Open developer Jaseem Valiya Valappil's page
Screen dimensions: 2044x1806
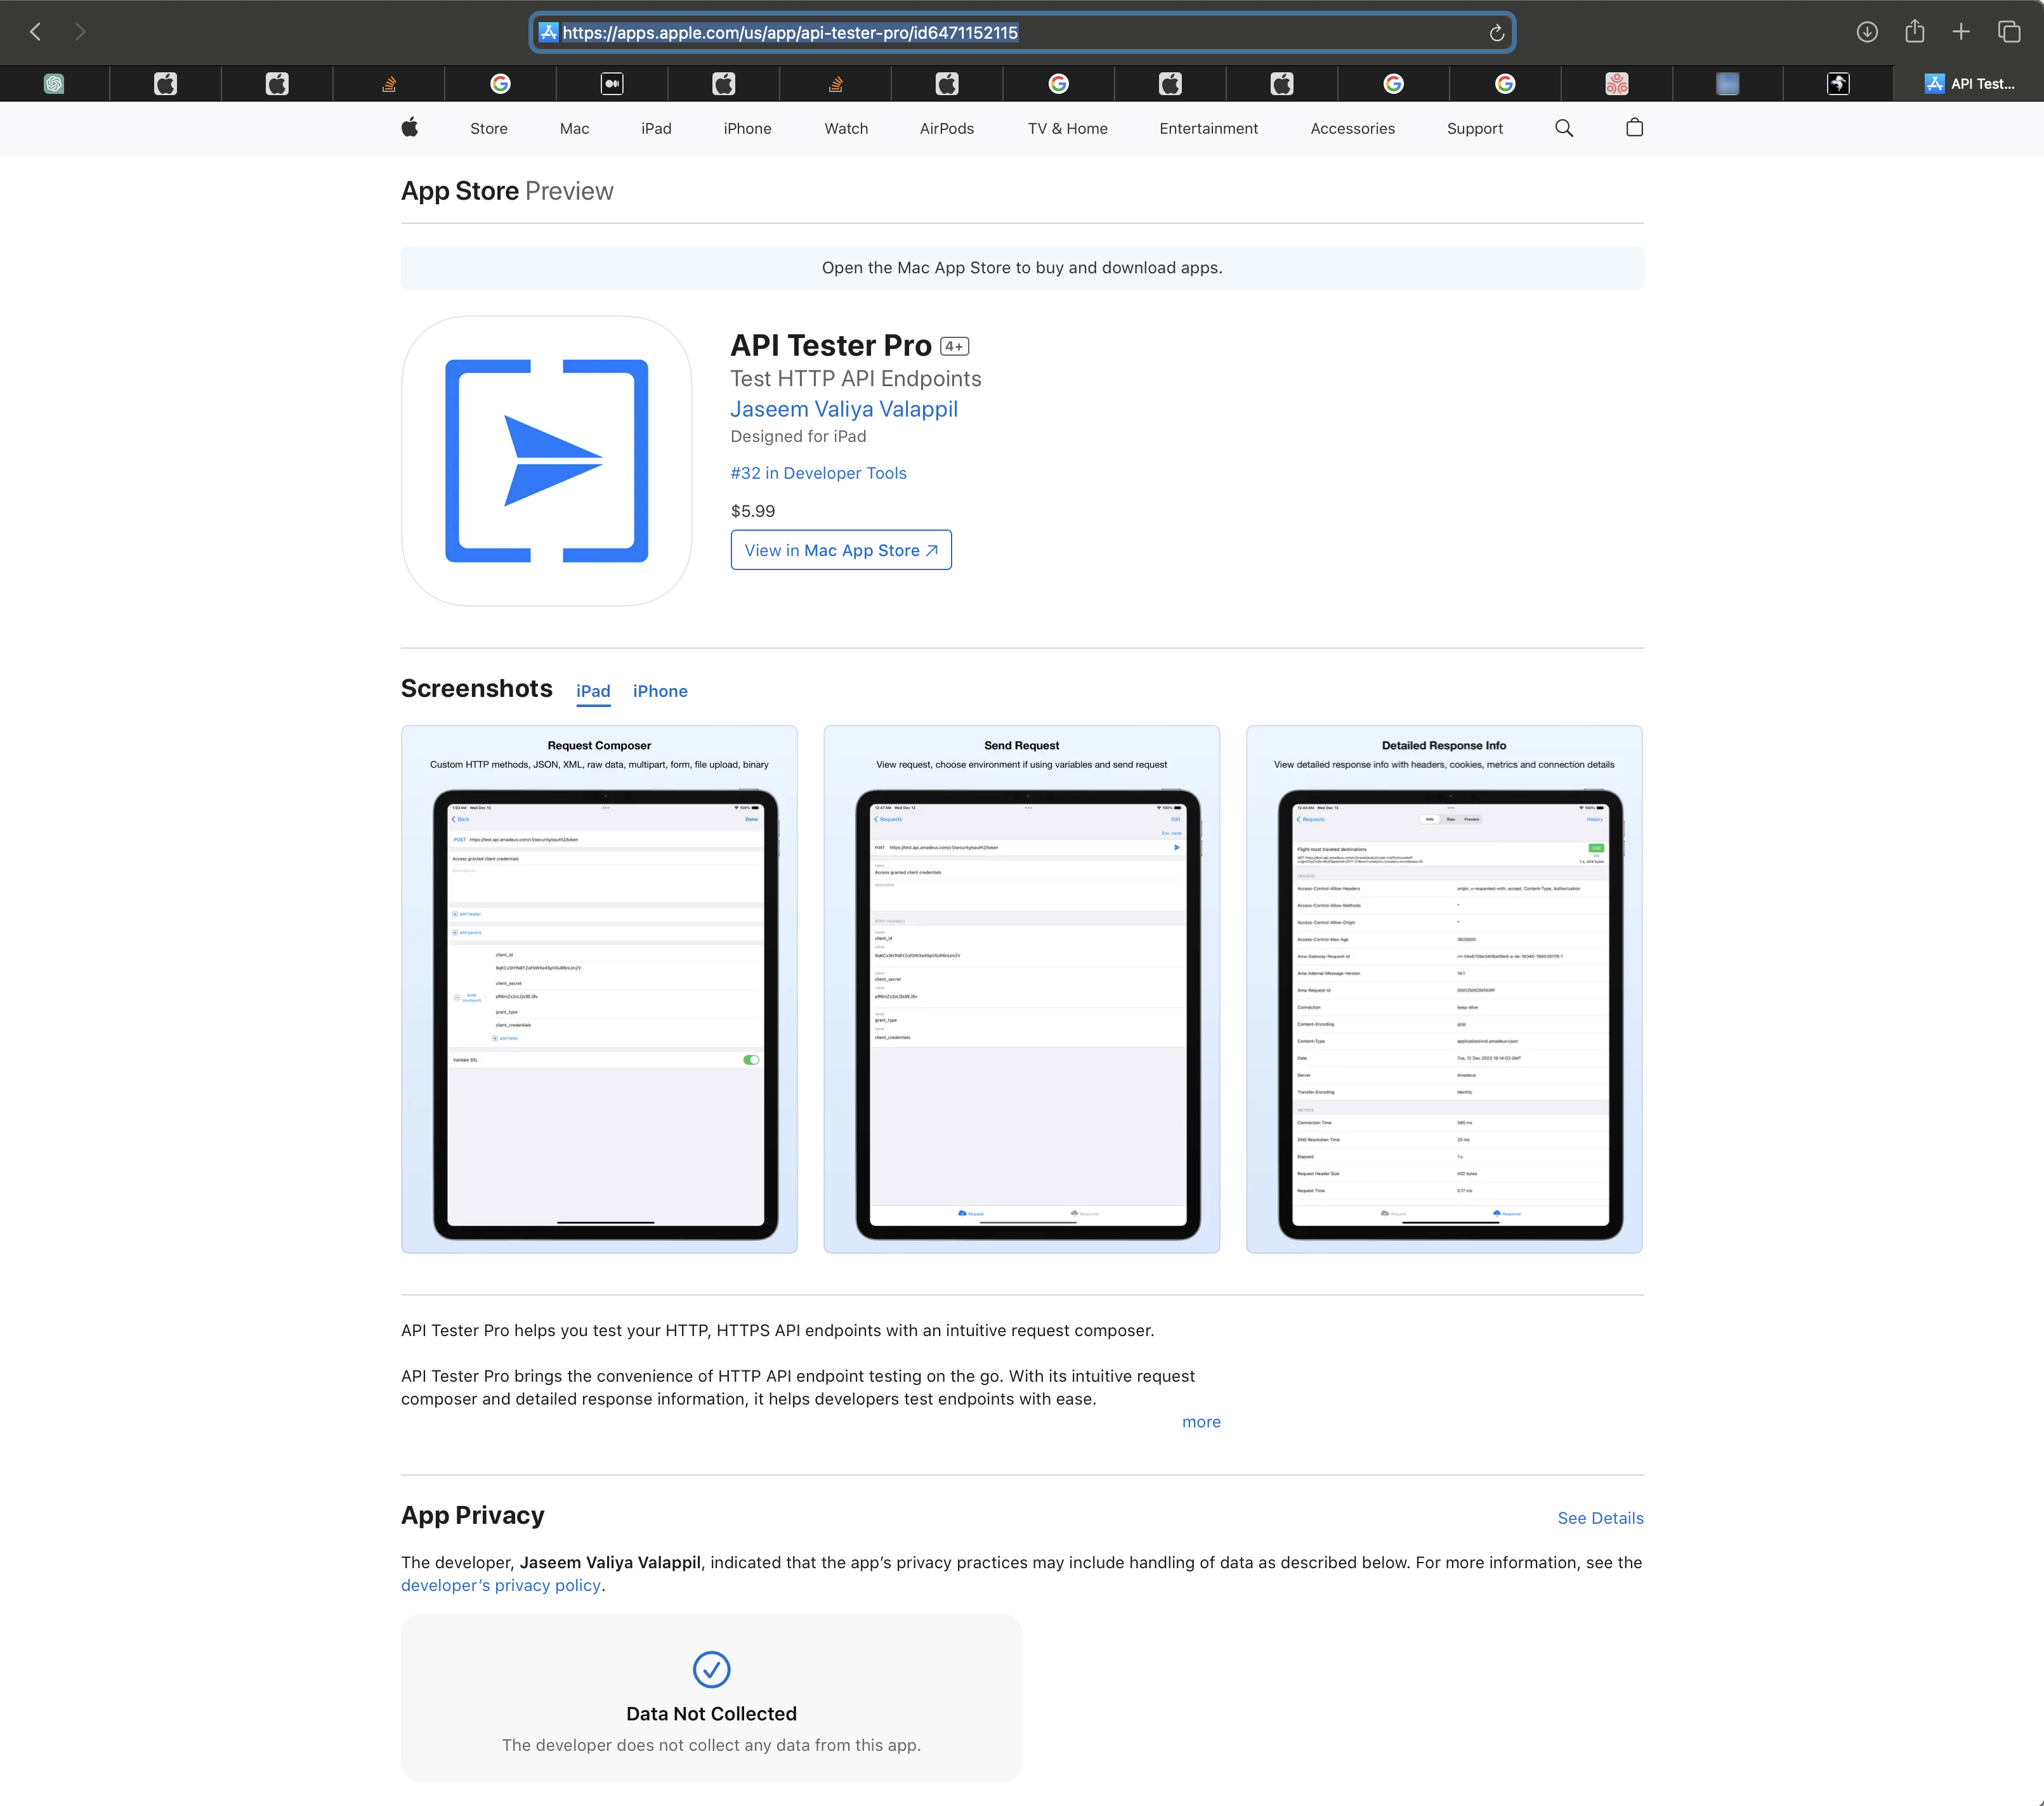844,409
